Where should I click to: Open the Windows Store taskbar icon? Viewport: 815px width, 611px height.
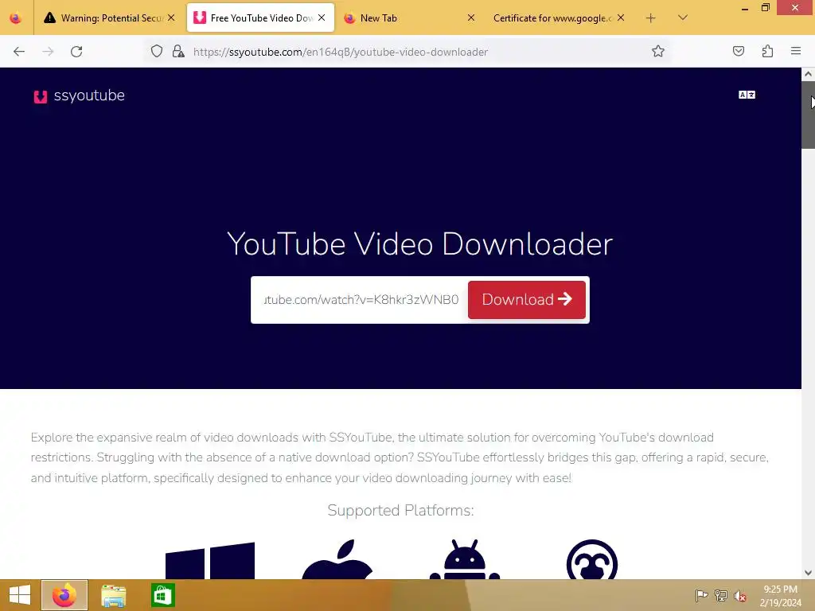click(x=162, y=595)
